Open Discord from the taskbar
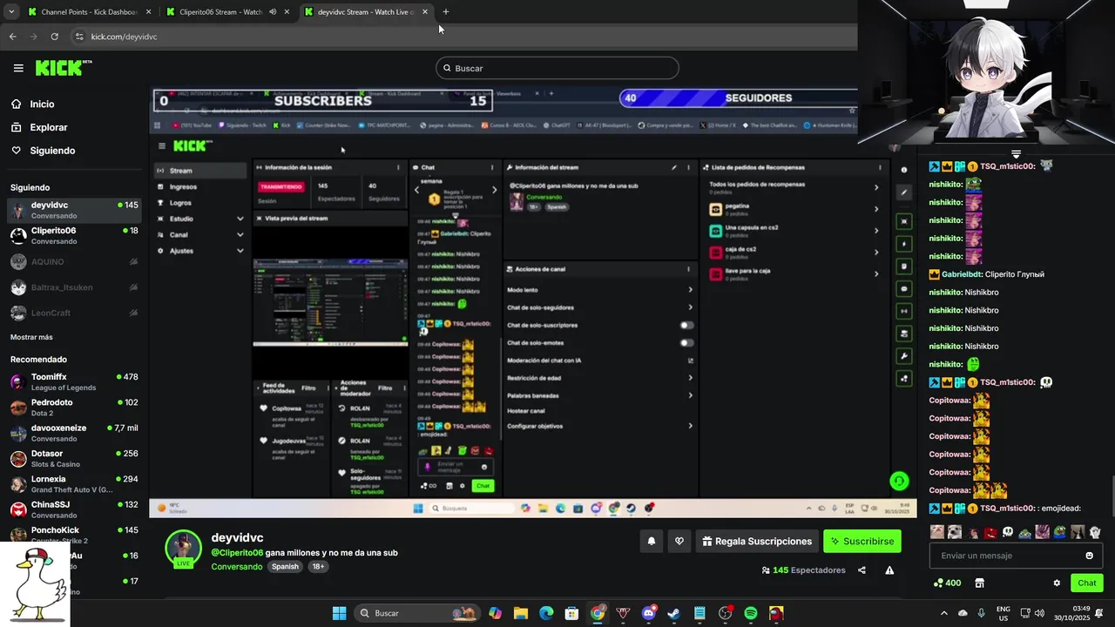This screenshot has width=1115, height=627. pos(648,613)
